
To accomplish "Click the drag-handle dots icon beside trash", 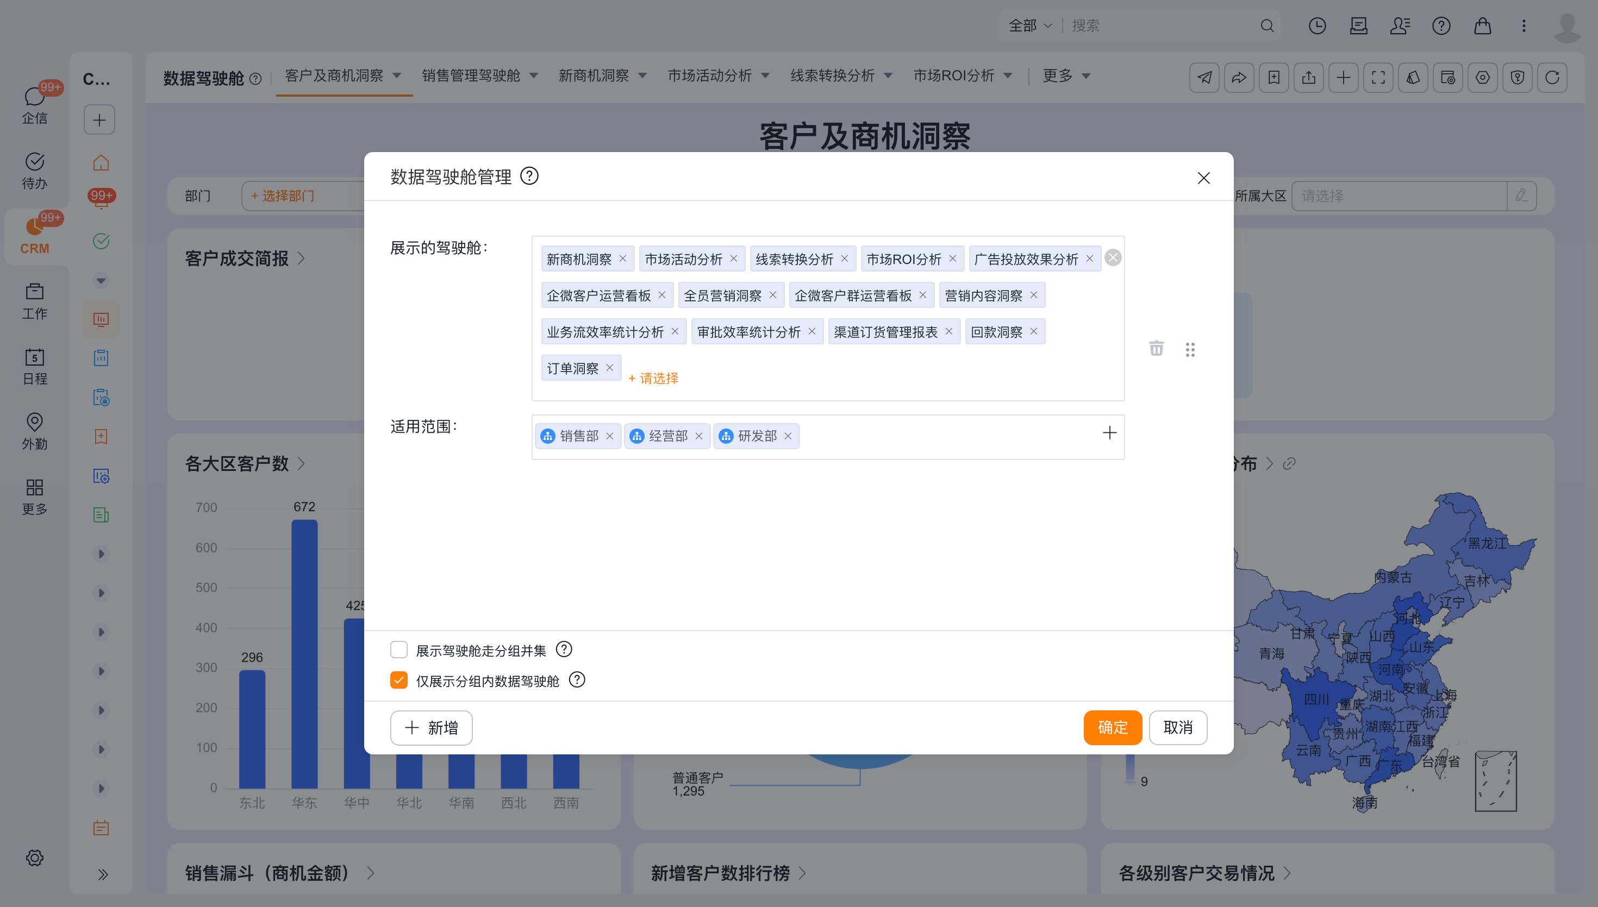I will click(x=1190, y=349).
